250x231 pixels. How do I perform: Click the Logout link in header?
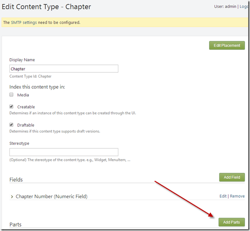pos(244,7)
